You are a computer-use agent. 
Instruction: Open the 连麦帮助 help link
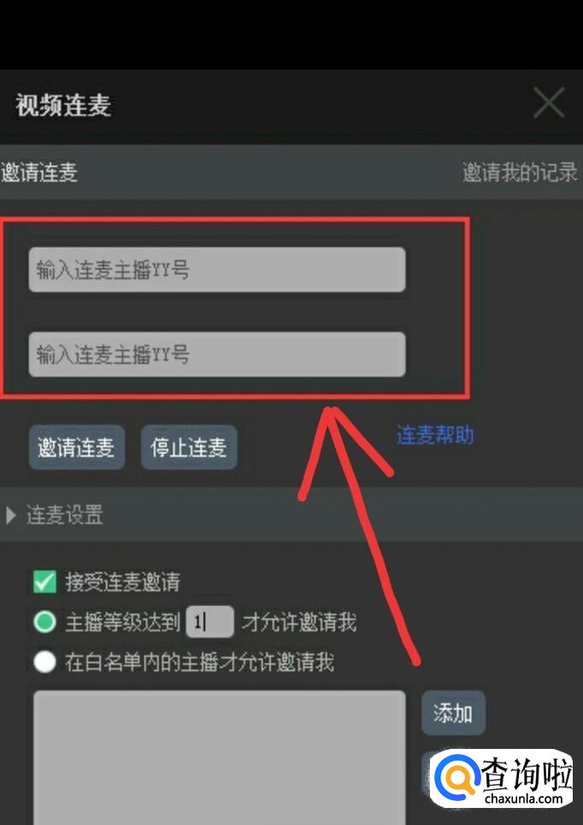(435, 435)
